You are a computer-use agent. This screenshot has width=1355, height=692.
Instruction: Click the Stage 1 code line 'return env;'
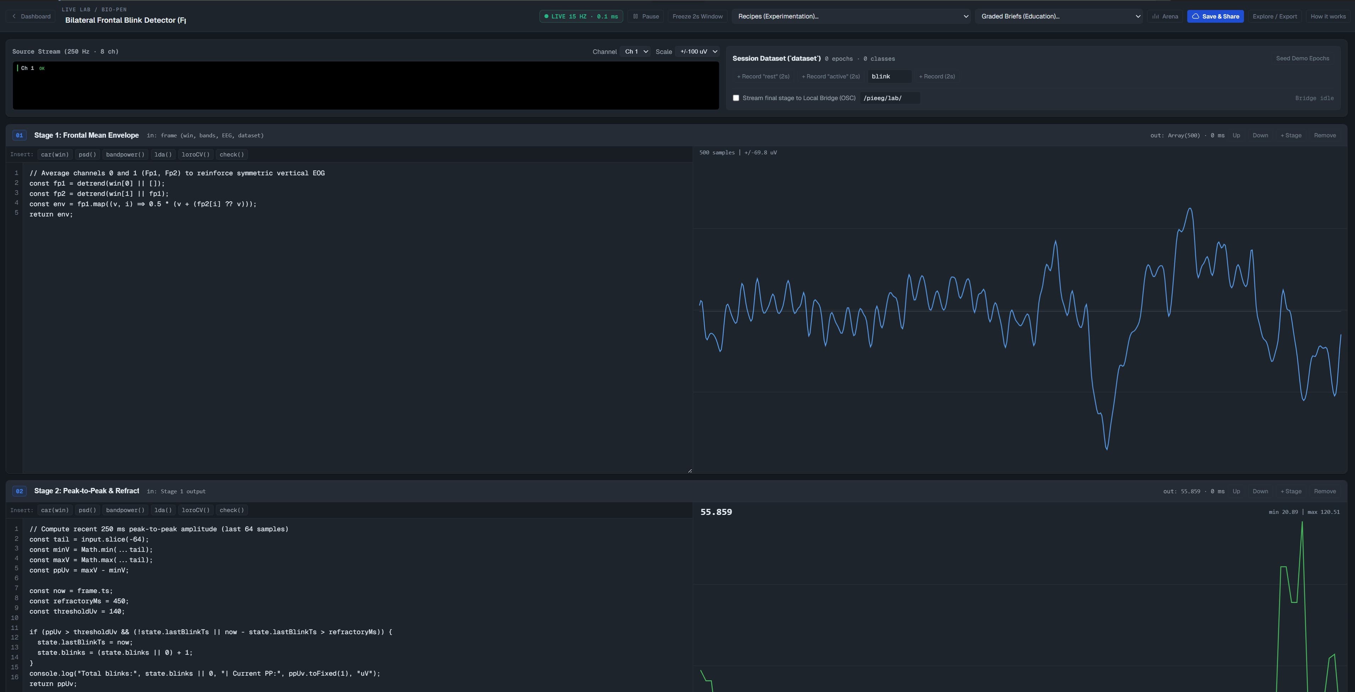tap(51, 214)
